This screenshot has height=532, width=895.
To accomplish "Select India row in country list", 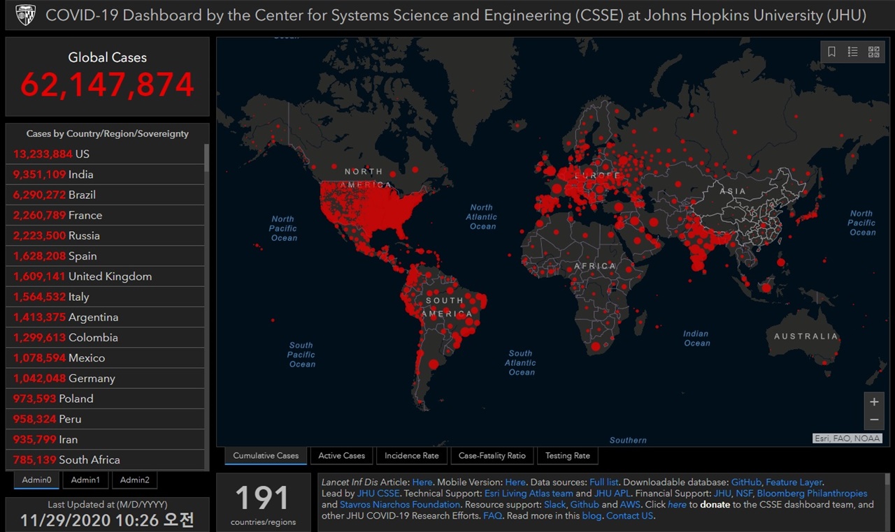I will [x=105, y=175].
